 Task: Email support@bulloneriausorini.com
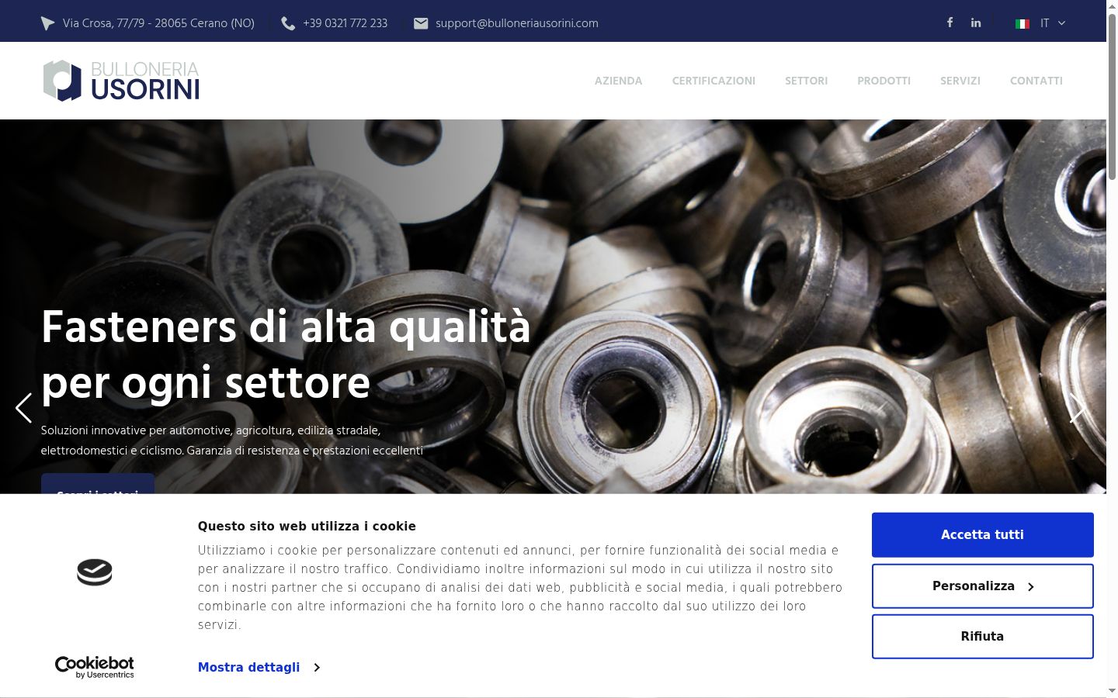click(517, 23)
